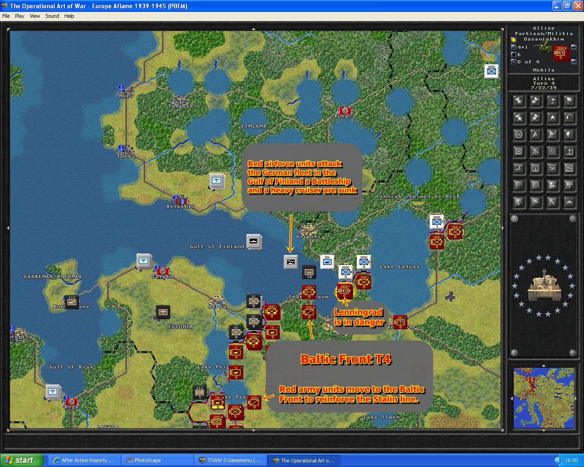Select the gray air unit above Riga
584x467 pixels.
coord(53,392)
